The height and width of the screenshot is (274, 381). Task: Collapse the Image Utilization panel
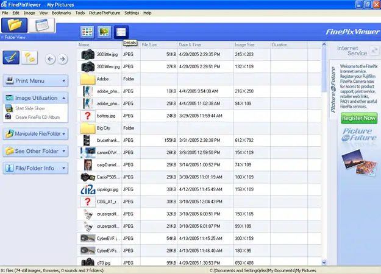coord(35,98)
